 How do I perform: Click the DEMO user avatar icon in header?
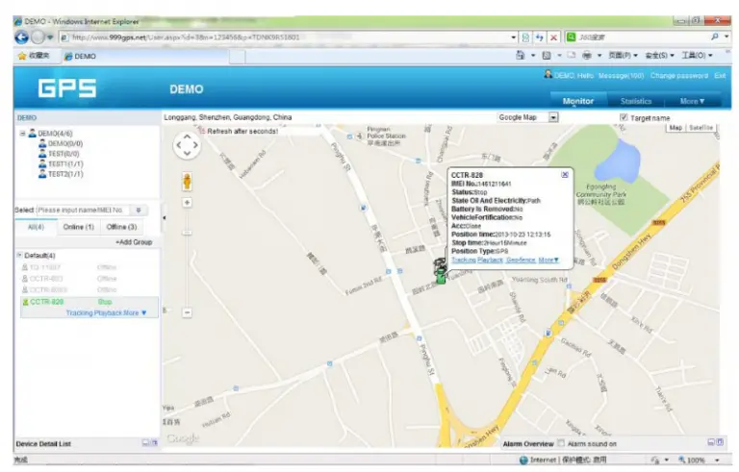pos(548,74)
